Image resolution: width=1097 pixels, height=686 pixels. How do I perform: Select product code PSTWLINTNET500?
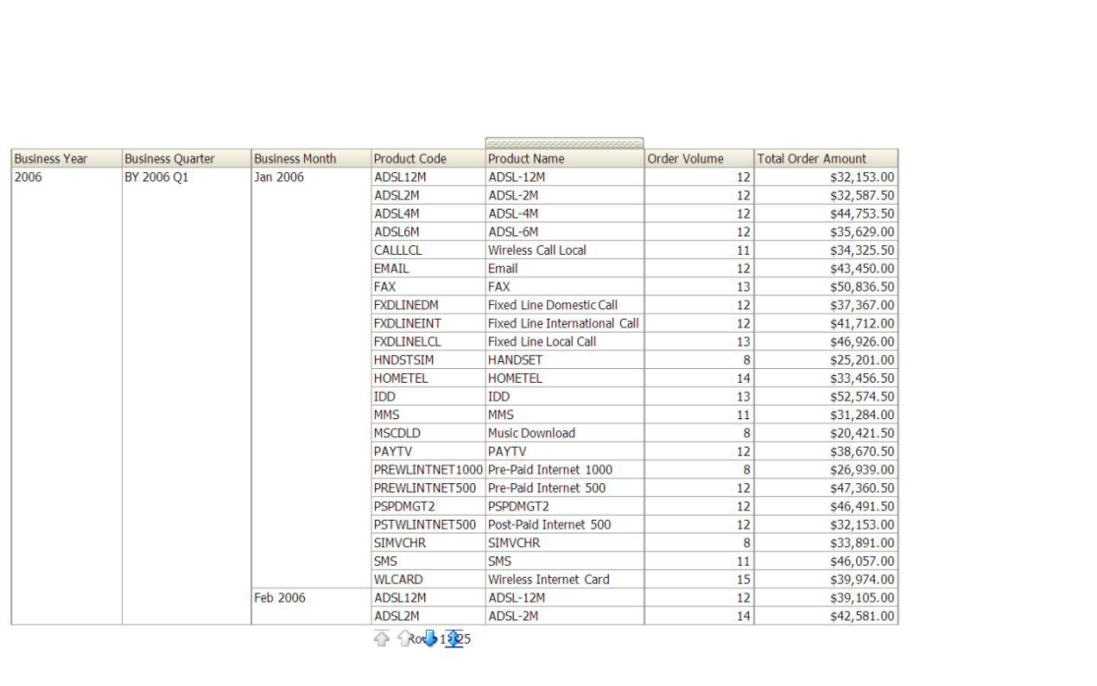click(x=425, y=525)
